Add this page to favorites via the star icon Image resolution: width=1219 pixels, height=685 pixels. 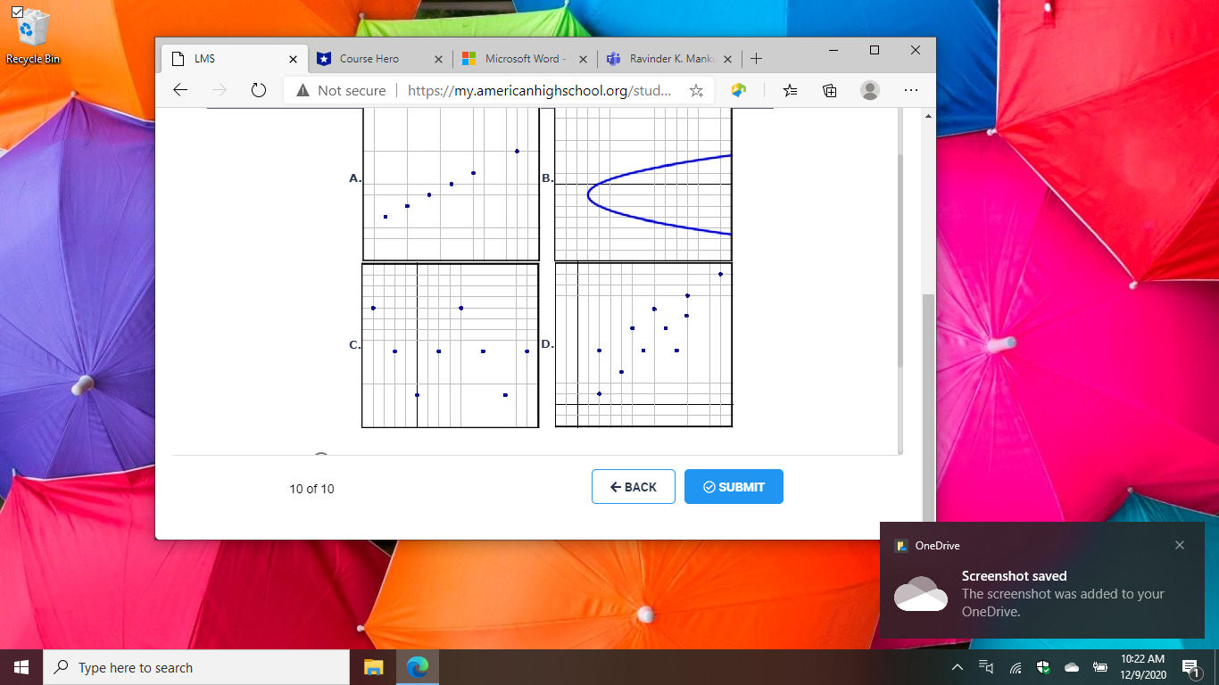click(696, 90)
